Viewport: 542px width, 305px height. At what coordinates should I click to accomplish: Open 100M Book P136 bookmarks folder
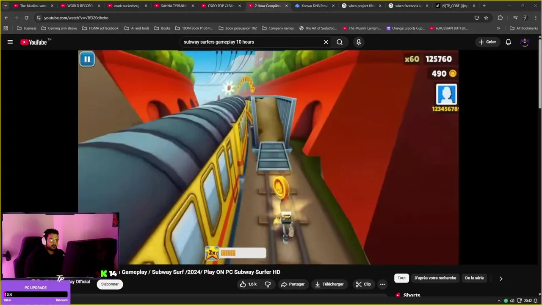point(194,28)
